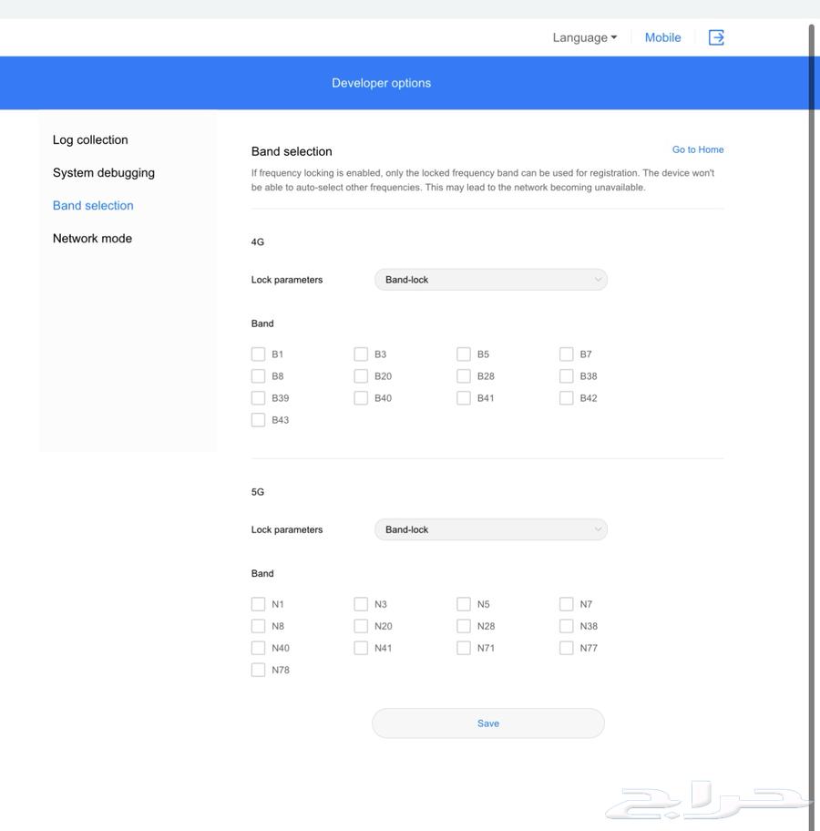Open the Language dropdown menu
This screenshot has height=831, width=820.
584,37
